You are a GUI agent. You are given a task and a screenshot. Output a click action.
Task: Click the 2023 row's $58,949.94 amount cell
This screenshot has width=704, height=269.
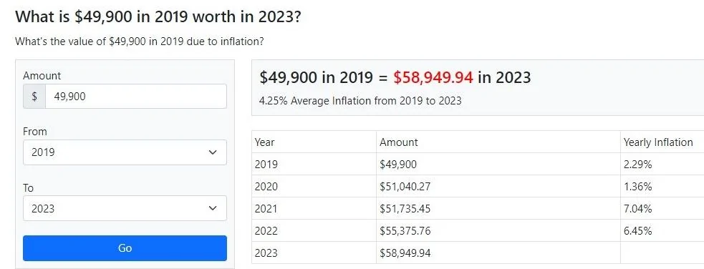498,253
